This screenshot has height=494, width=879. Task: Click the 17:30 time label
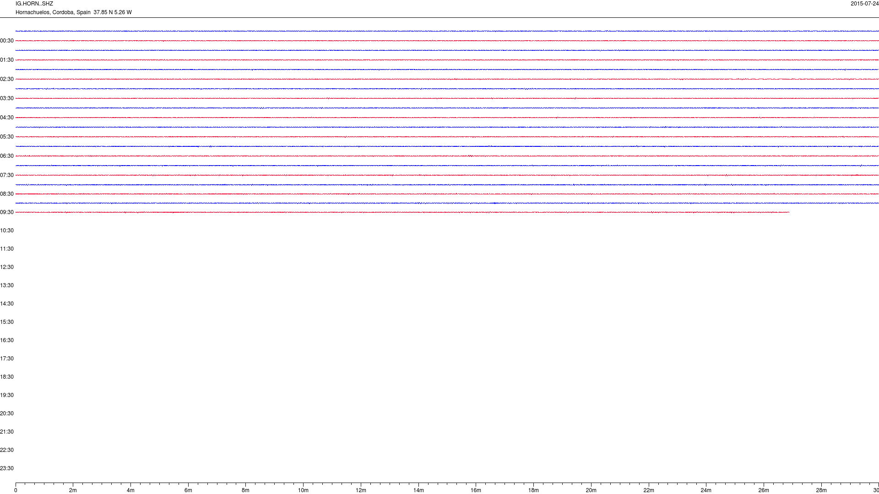pyautogui.click(x=7, y=359)
